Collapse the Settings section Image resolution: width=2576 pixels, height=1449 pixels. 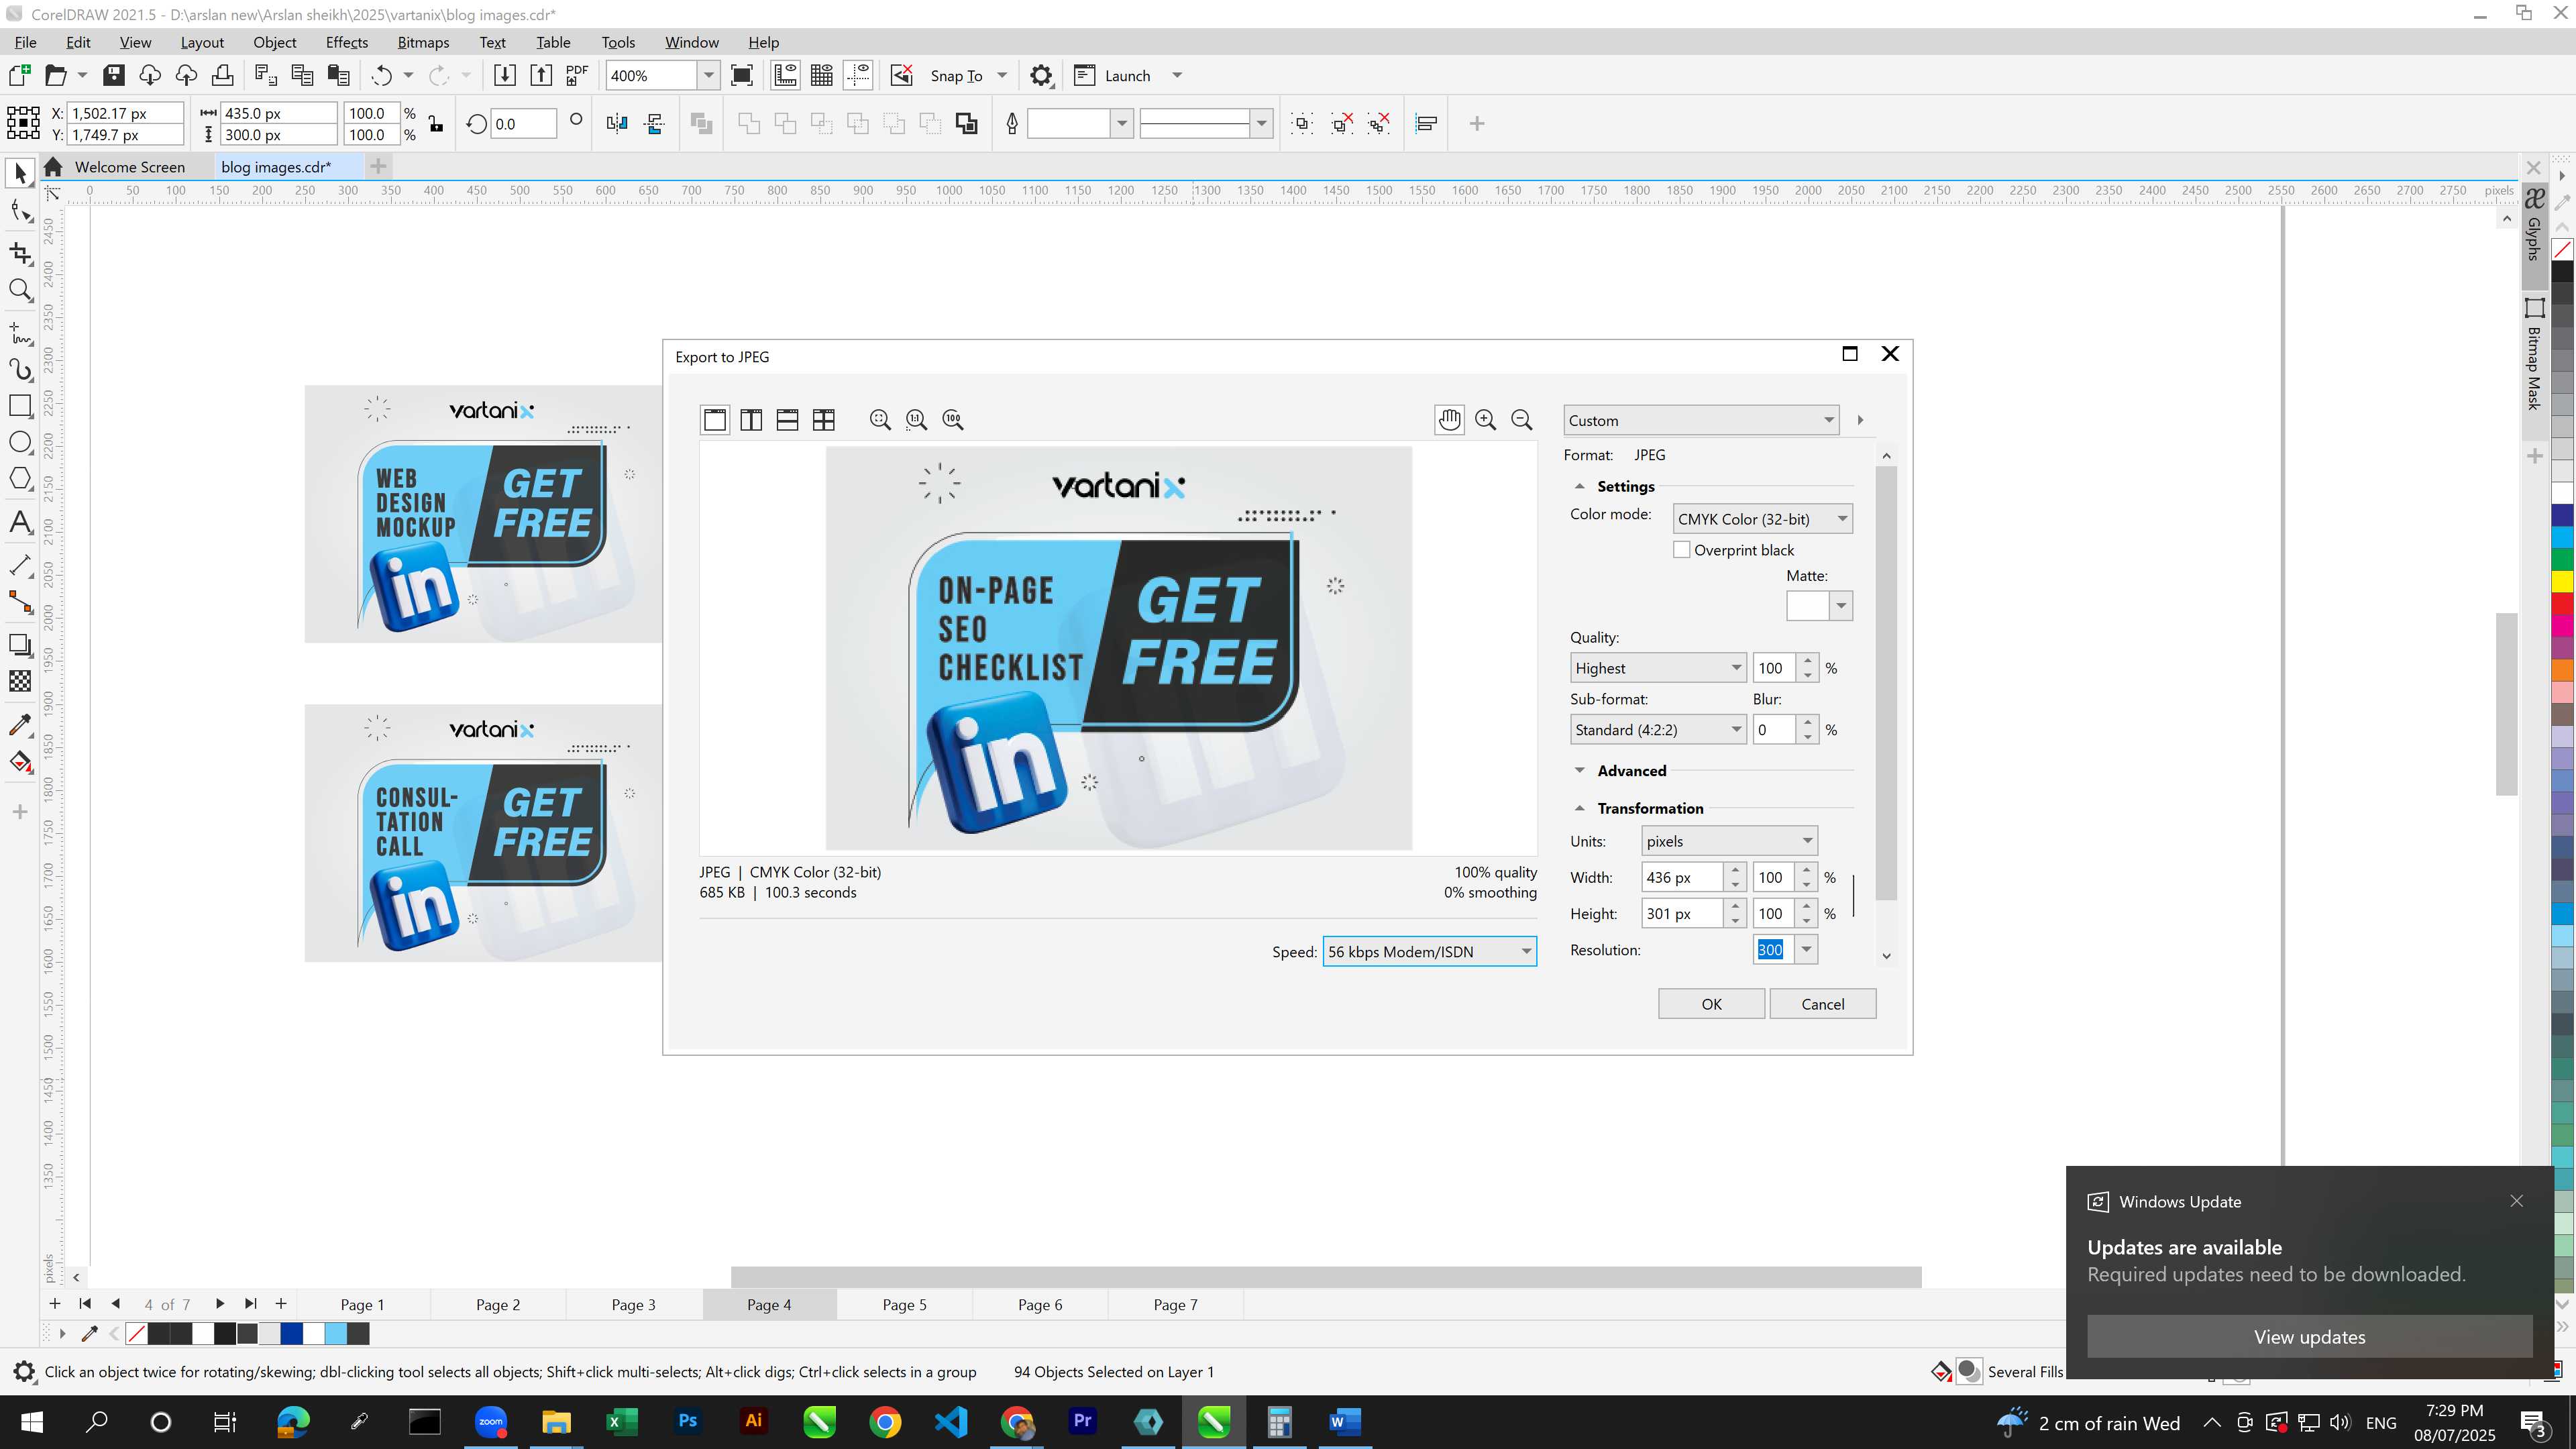(1580, 487)
